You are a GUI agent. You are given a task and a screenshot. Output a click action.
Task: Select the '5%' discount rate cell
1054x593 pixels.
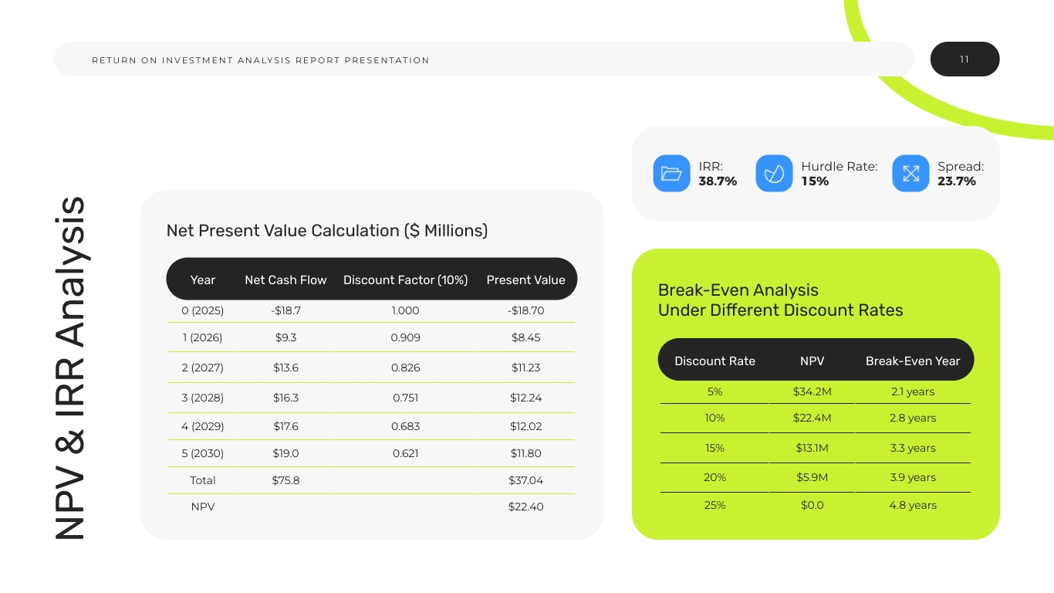(x=714, y=391)
